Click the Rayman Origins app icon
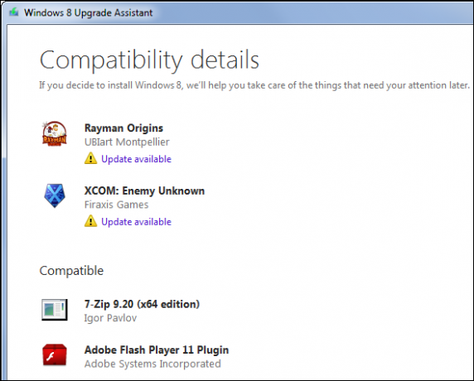This screenshot has width=474, height=381. pyautogui.click(x=55, y=134)
